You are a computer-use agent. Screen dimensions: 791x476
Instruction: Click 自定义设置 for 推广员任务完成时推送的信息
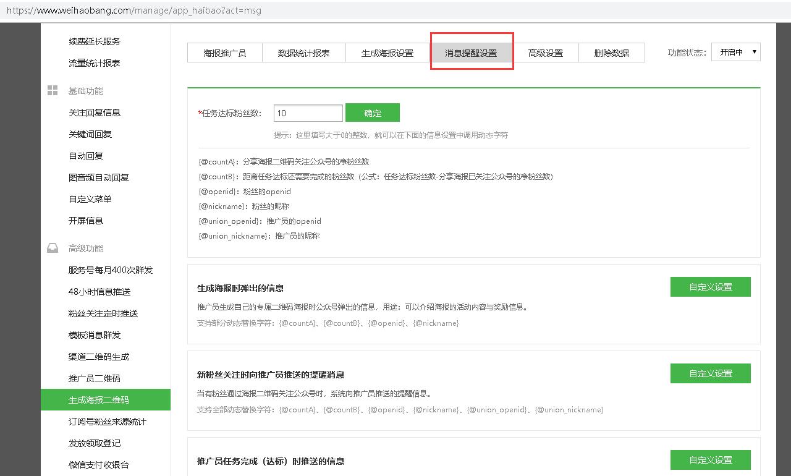[711, 460]
